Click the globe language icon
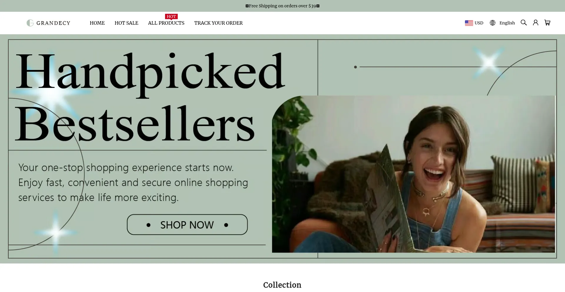This screenshot has width=565, height=292. [493, 23]
